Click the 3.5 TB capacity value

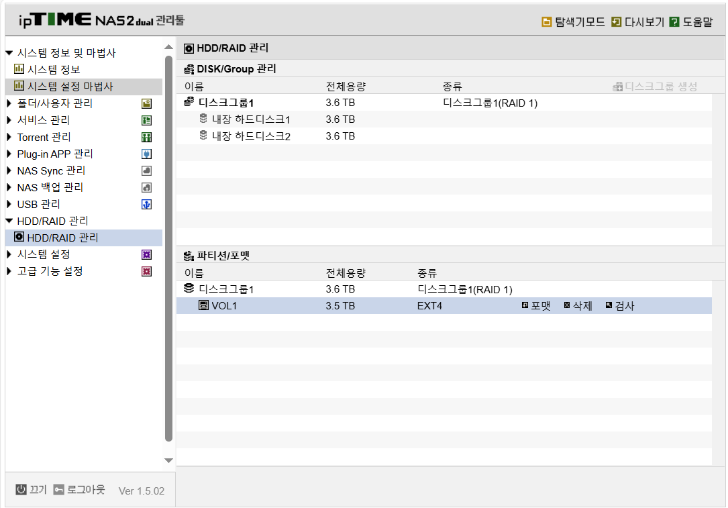pyautogui.click(x=340, y=306)
